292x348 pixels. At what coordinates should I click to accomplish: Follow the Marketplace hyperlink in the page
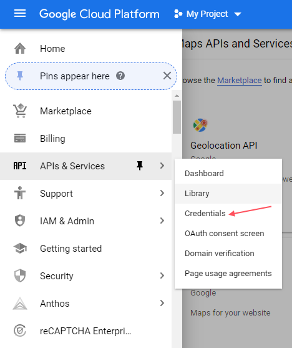pyautogui.click(x=239, y=81)
